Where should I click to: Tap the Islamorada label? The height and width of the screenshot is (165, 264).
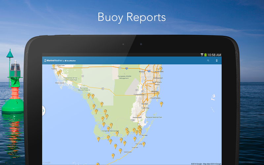pyautogui.click(x=128, y=152)
